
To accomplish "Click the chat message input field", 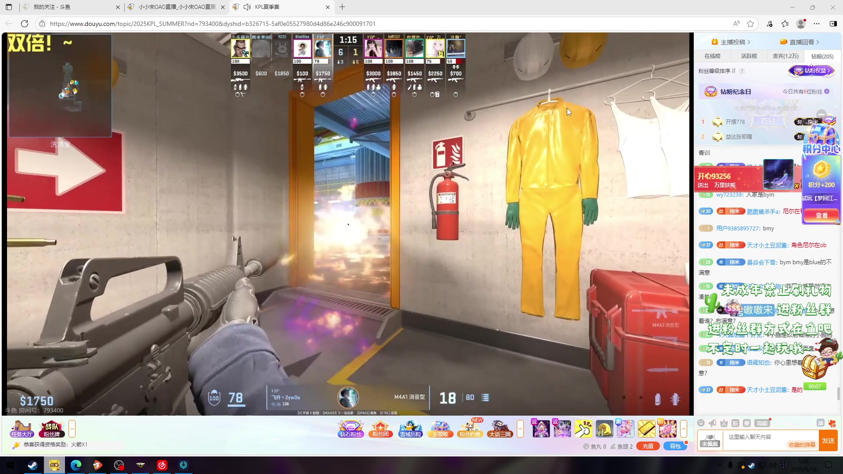I will tap(771, 440).
